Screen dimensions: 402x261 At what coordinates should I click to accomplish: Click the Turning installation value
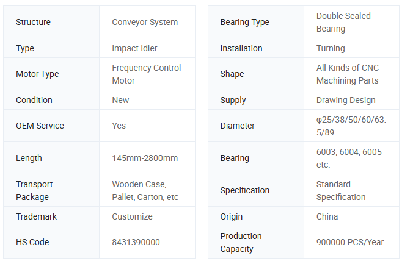click(331, 48)
